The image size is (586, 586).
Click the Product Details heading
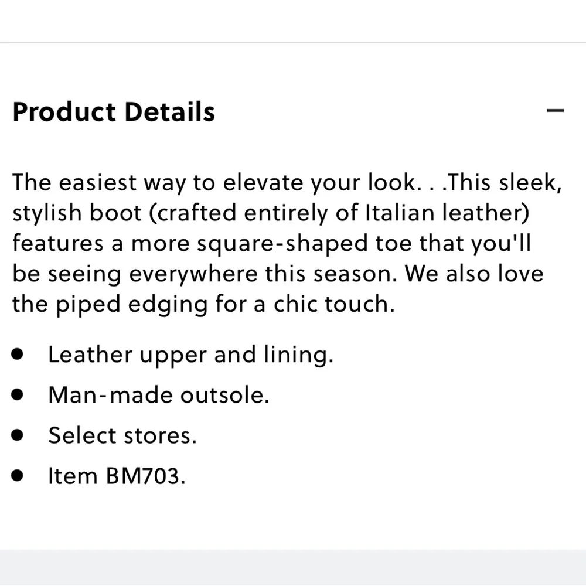tap(114, 111)
